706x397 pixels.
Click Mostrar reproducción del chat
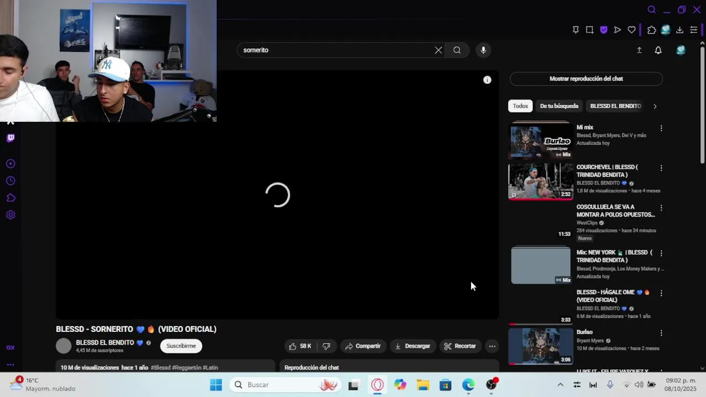(586, 79)
